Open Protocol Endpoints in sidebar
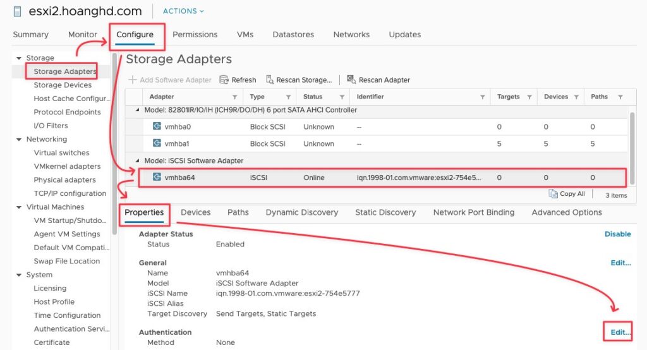The width and height of the screenshot is (647, 350). (x=67, y=112)
